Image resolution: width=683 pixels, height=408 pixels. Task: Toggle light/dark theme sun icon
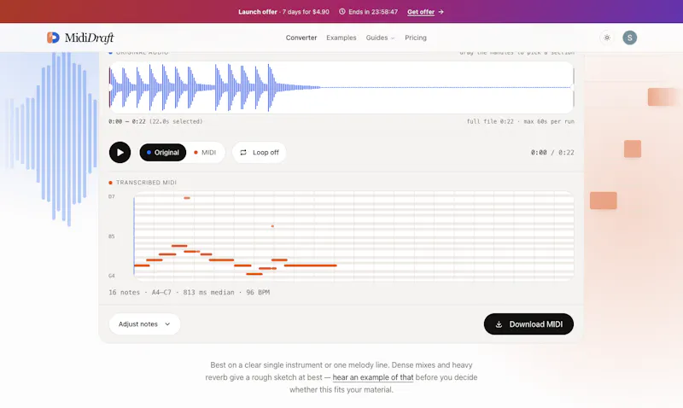(x=607, y=38)
